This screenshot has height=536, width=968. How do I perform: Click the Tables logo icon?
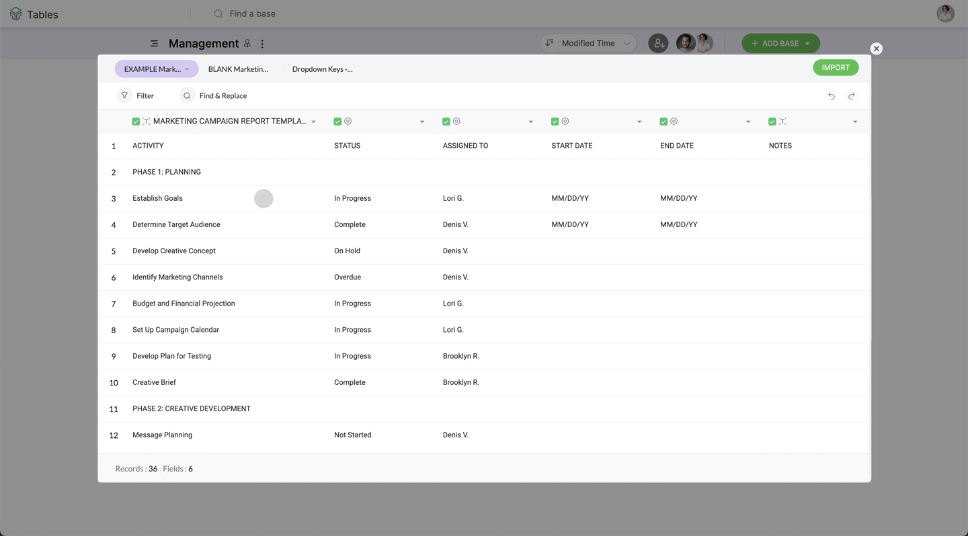(15, 14)
